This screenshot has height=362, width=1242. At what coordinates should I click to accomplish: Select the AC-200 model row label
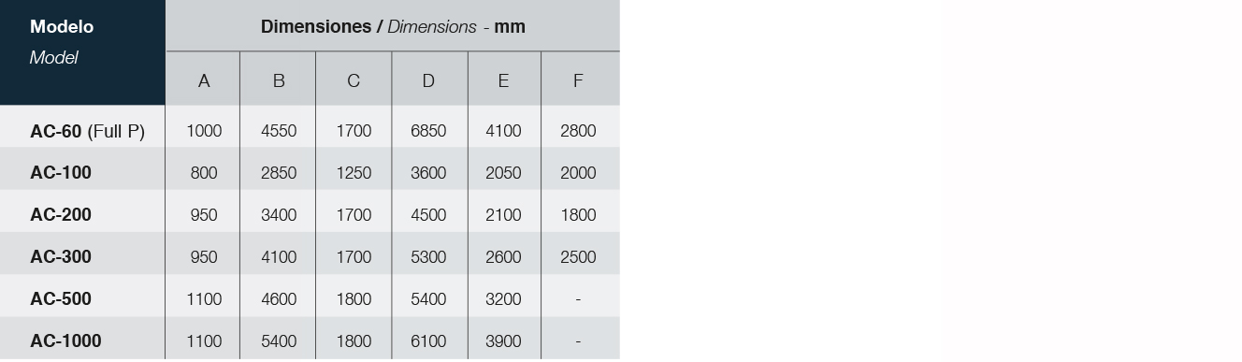(61, 215)
